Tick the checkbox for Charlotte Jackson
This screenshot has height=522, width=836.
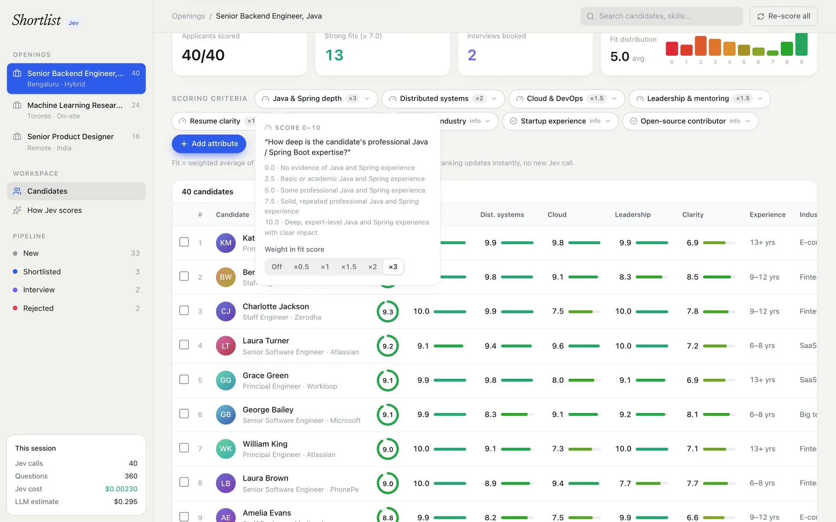(184, 310)
